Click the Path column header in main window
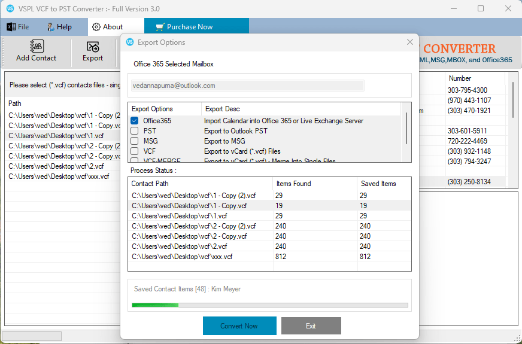 [14, 103]
